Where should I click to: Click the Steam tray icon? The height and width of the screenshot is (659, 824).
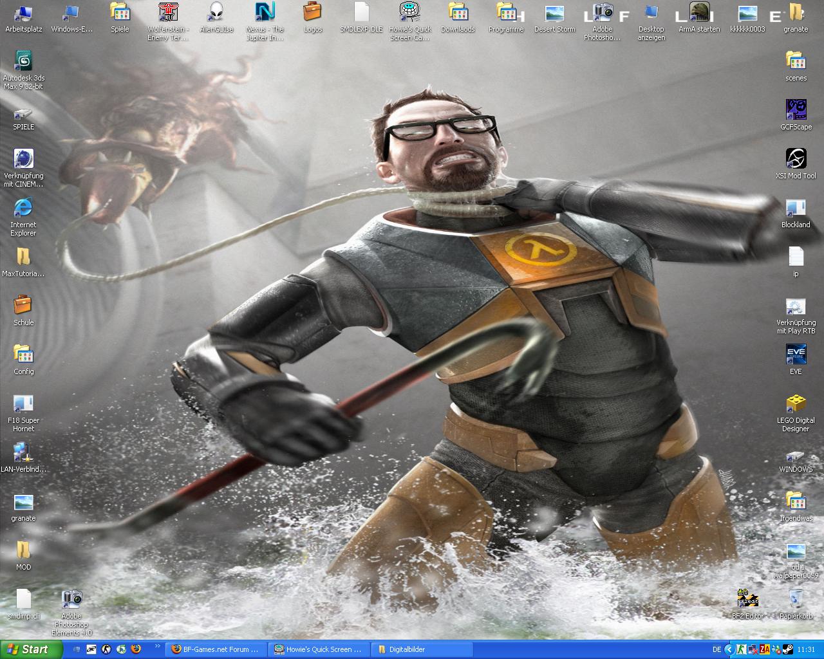click(787, 649)
